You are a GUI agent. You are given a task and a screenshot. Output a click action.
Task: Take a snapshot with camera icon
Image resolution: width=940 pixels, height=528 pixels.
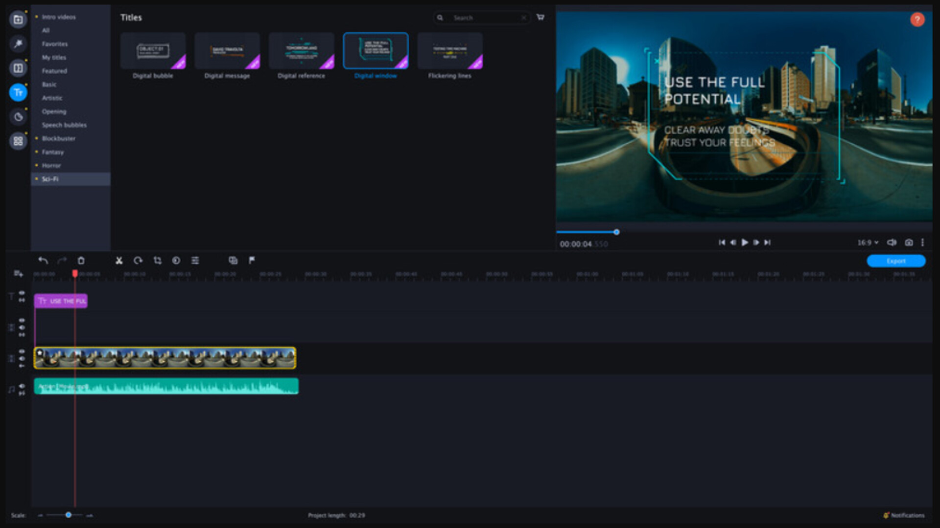coord(909,242)
